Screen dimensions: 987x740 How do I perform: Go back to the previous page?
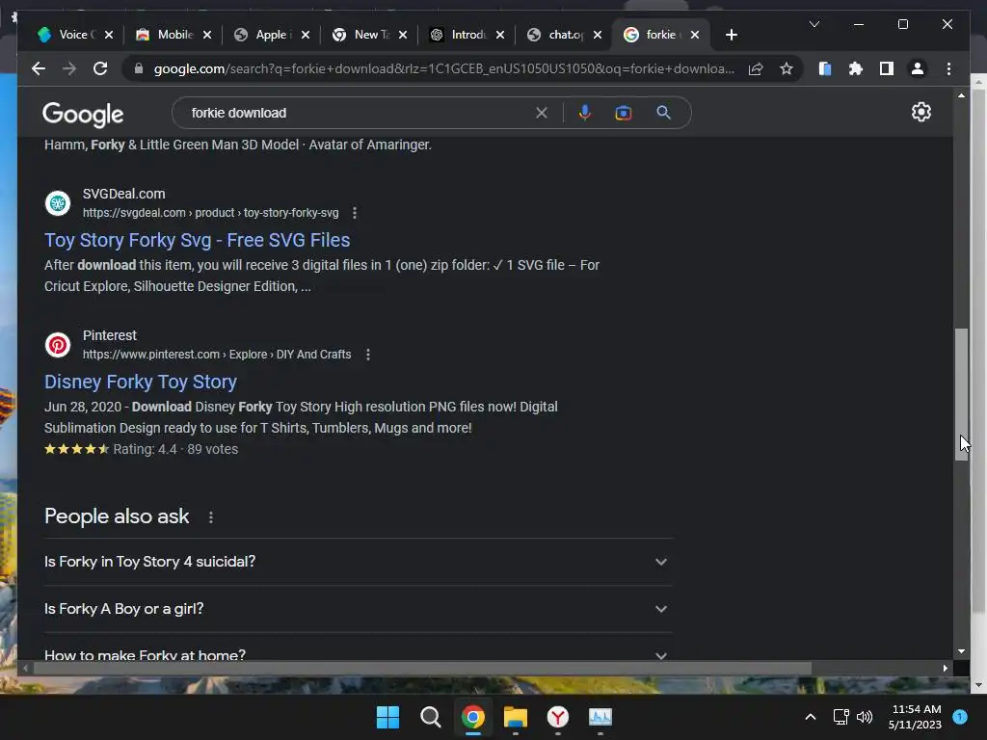39,68
